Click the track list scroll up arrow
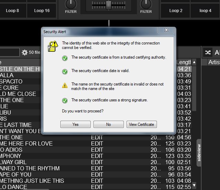Image resolution: width=220 pixels, height=190 pixels. pos(194,62)
